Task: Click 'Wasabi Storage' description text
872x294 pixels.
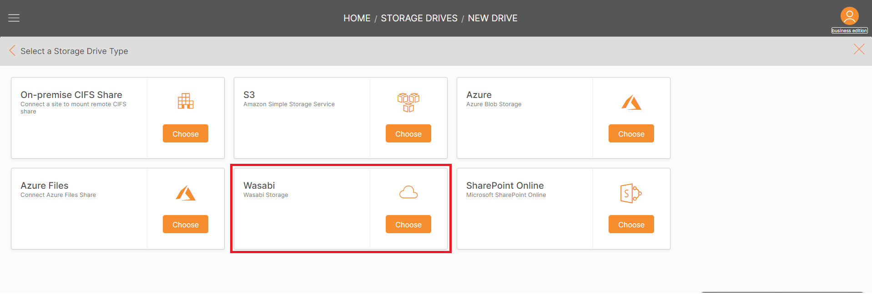Action: point(266,195)
